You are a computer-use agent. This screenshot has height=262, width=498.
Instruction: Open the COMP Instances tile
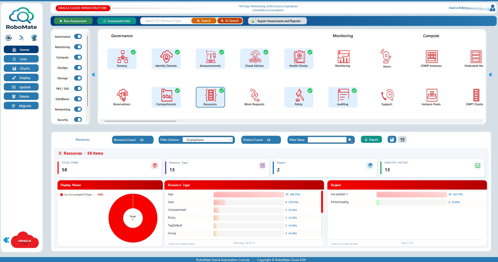431,59
